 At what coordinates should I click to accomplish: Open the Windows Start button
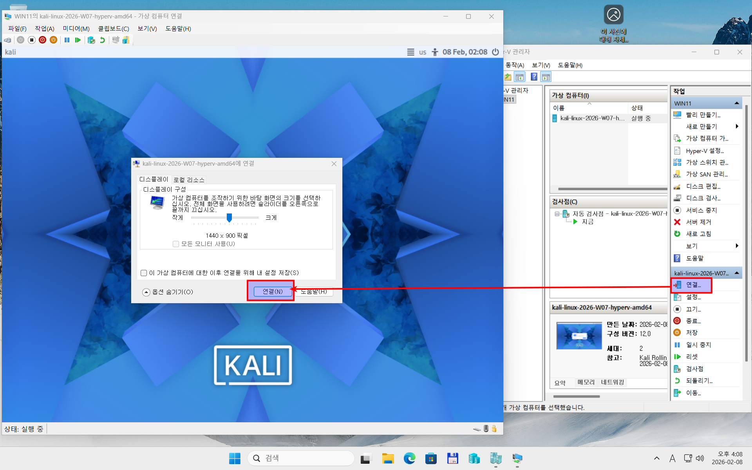235,458
